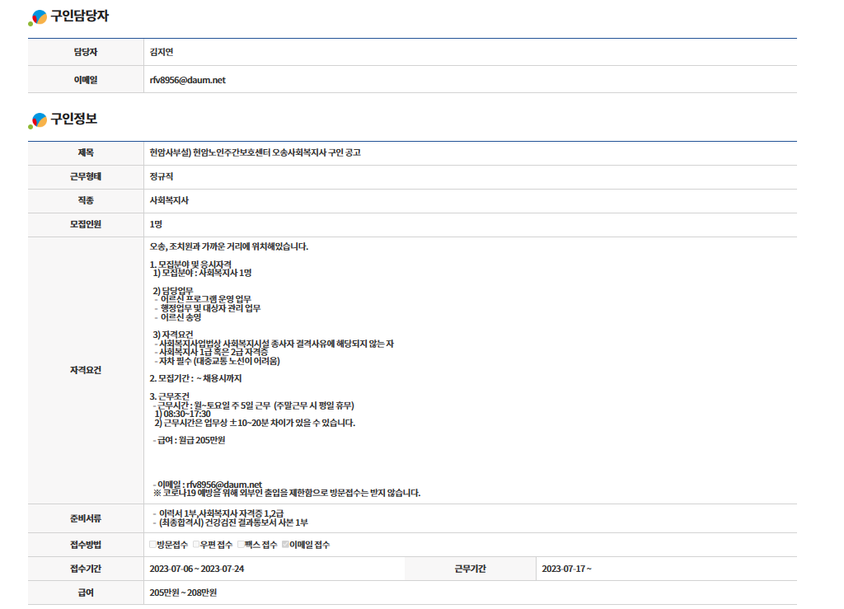This screenshot has width=844, height=609.
Task: Click the 사회복지사 value in 직종 row
Action: click(169, 200)
